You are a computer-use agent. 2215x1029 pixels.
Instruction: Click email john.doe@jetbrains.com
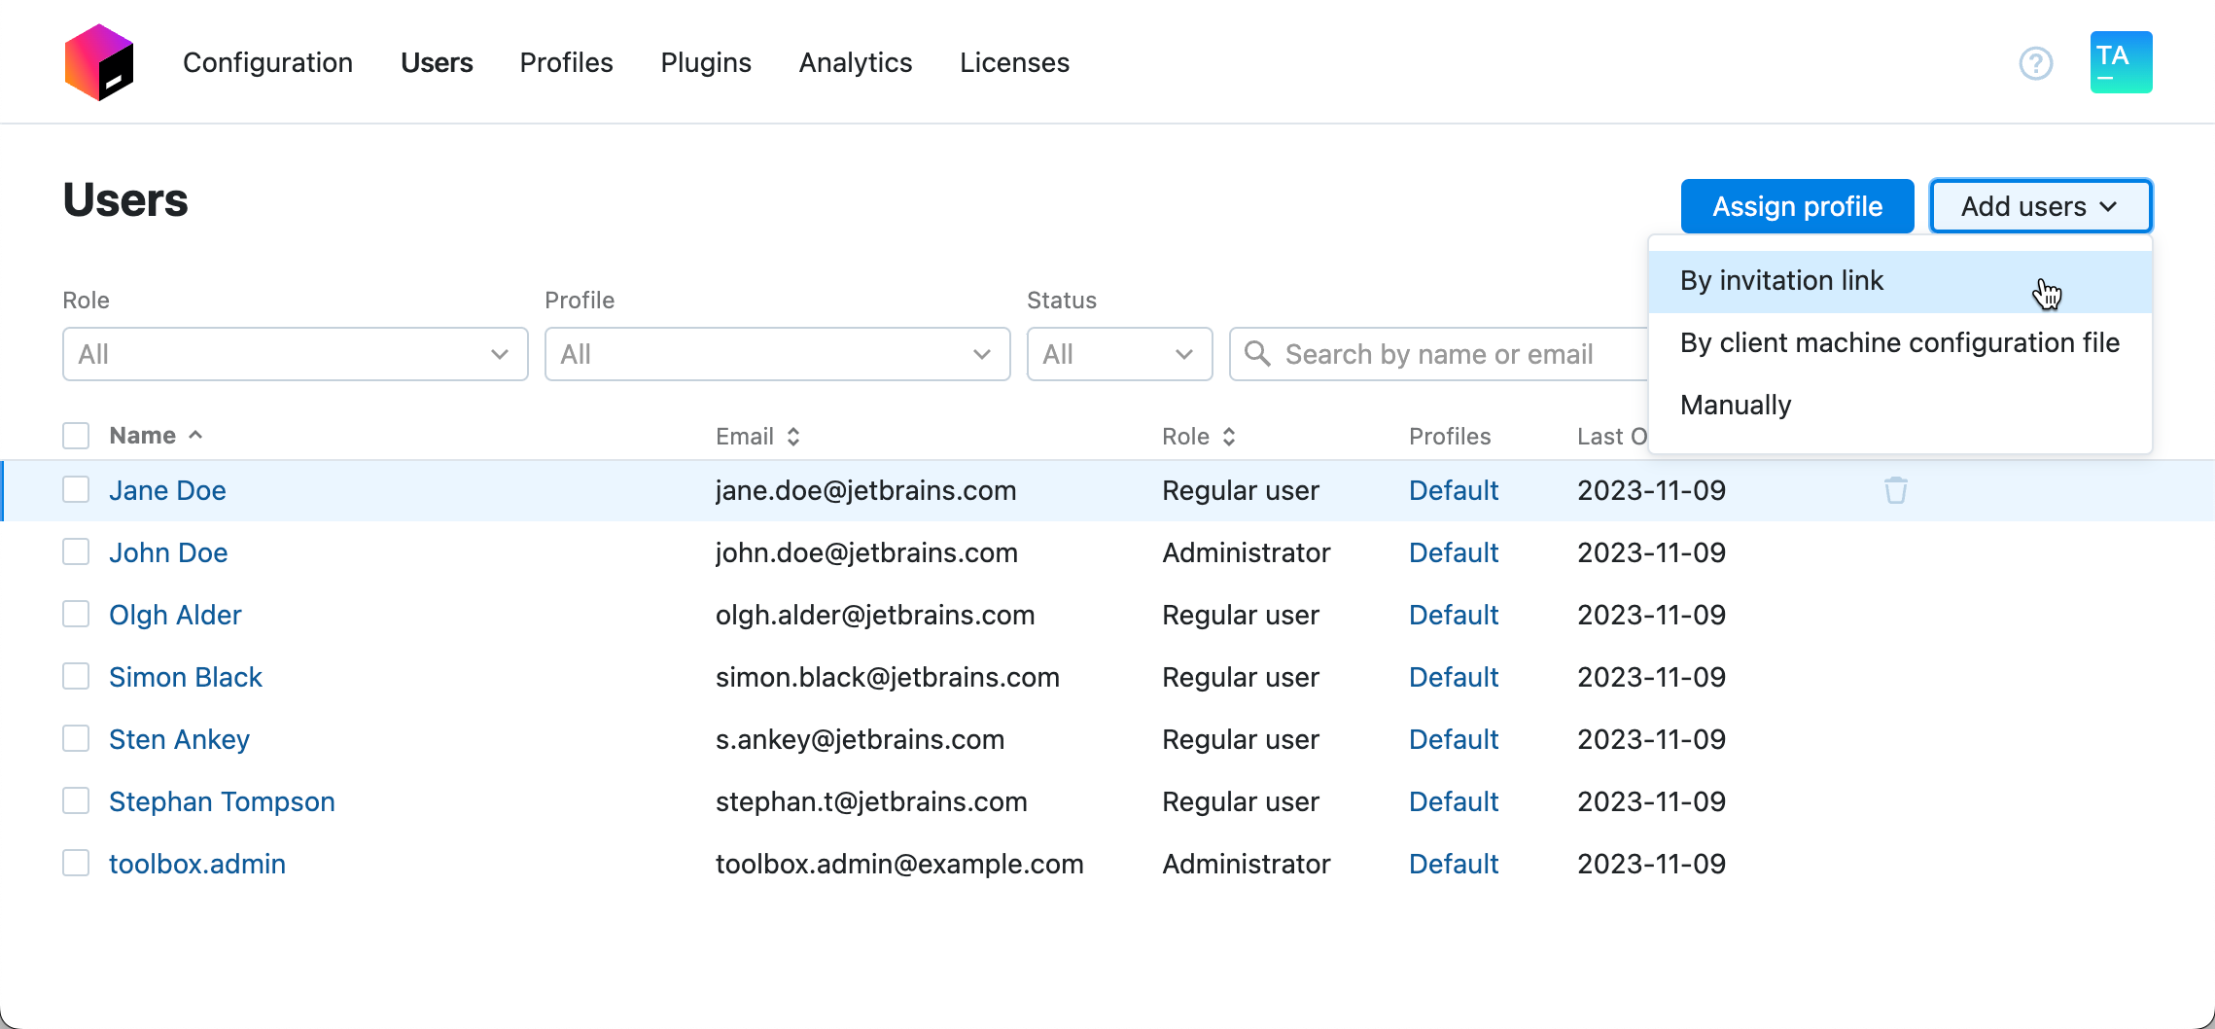pyautogui.click(x=866, y=552)
